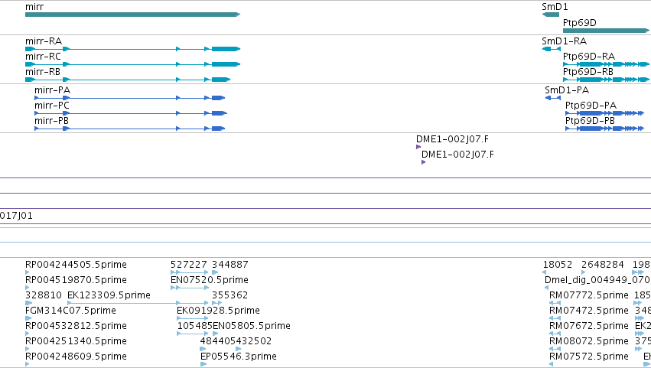Click the mirr-RB transcript label

point(43,72)
